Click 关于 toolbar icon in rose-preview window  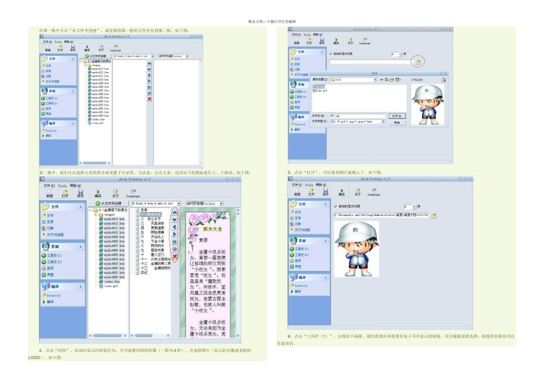tap(116, 193)
